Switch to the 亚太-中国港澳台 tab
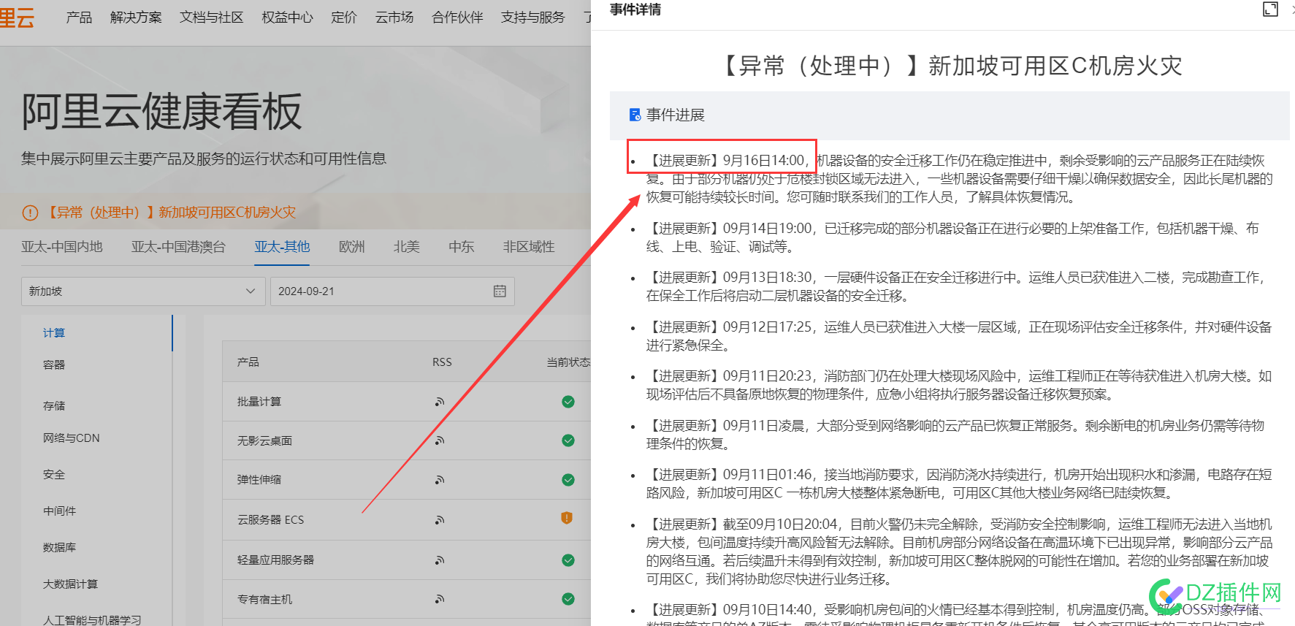This screenshot has width=1295, height=626. tap(178, 247)
